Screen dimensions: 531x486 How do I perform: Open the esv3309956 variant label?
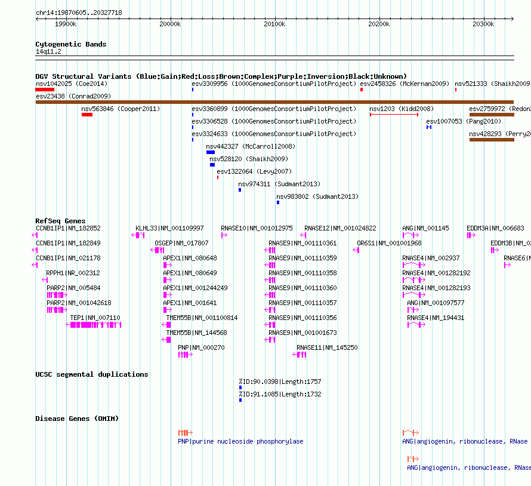(x=274, y=84)
